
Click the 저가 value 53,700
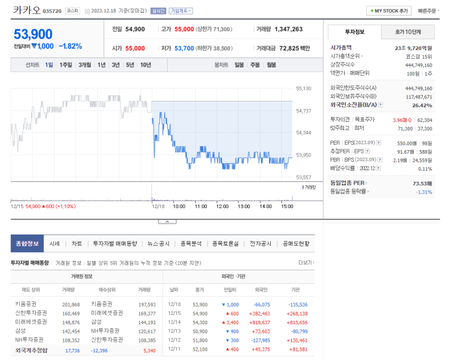click(x=184, y=48)
